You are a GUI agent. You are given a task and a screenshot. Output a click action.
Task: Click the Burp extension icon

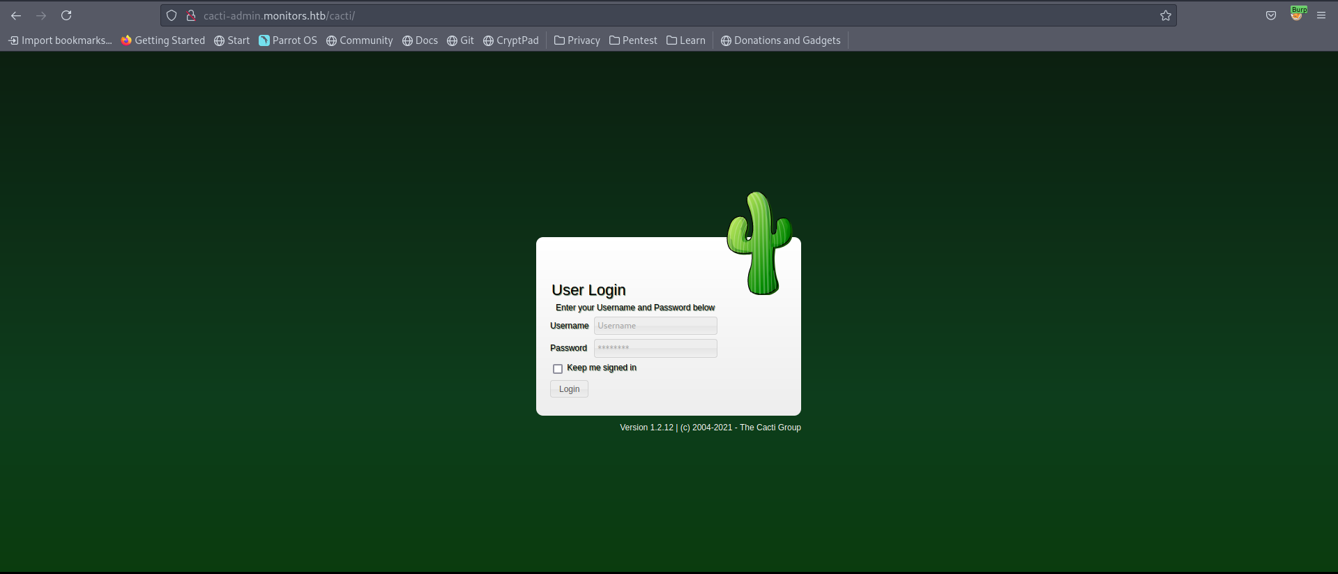pos(1297,15)
